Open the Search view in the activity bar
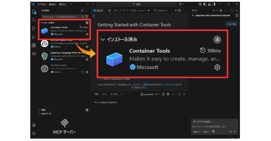Viewport: 271px width, 141px height. pyautogui.click(x=34, y=20)
